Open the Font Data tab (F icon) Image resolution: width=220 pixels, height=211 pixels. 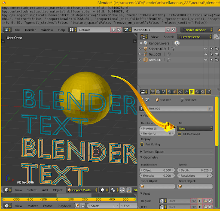(192, 92)
